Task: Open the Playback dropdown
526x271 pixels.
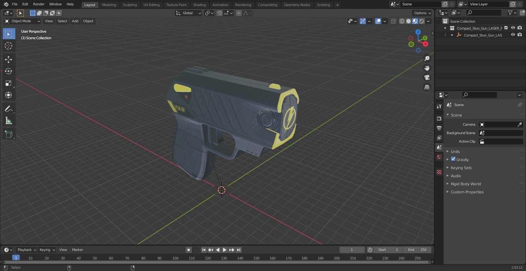Action: 26,250
